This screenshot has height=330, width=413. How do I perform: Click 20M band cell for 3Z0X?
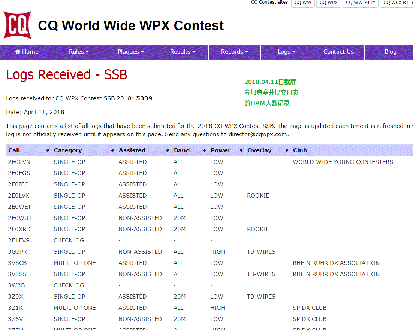180,297
